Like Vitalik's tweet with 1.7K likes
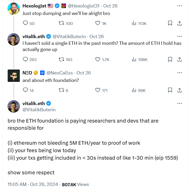 [x=98, y=59]
